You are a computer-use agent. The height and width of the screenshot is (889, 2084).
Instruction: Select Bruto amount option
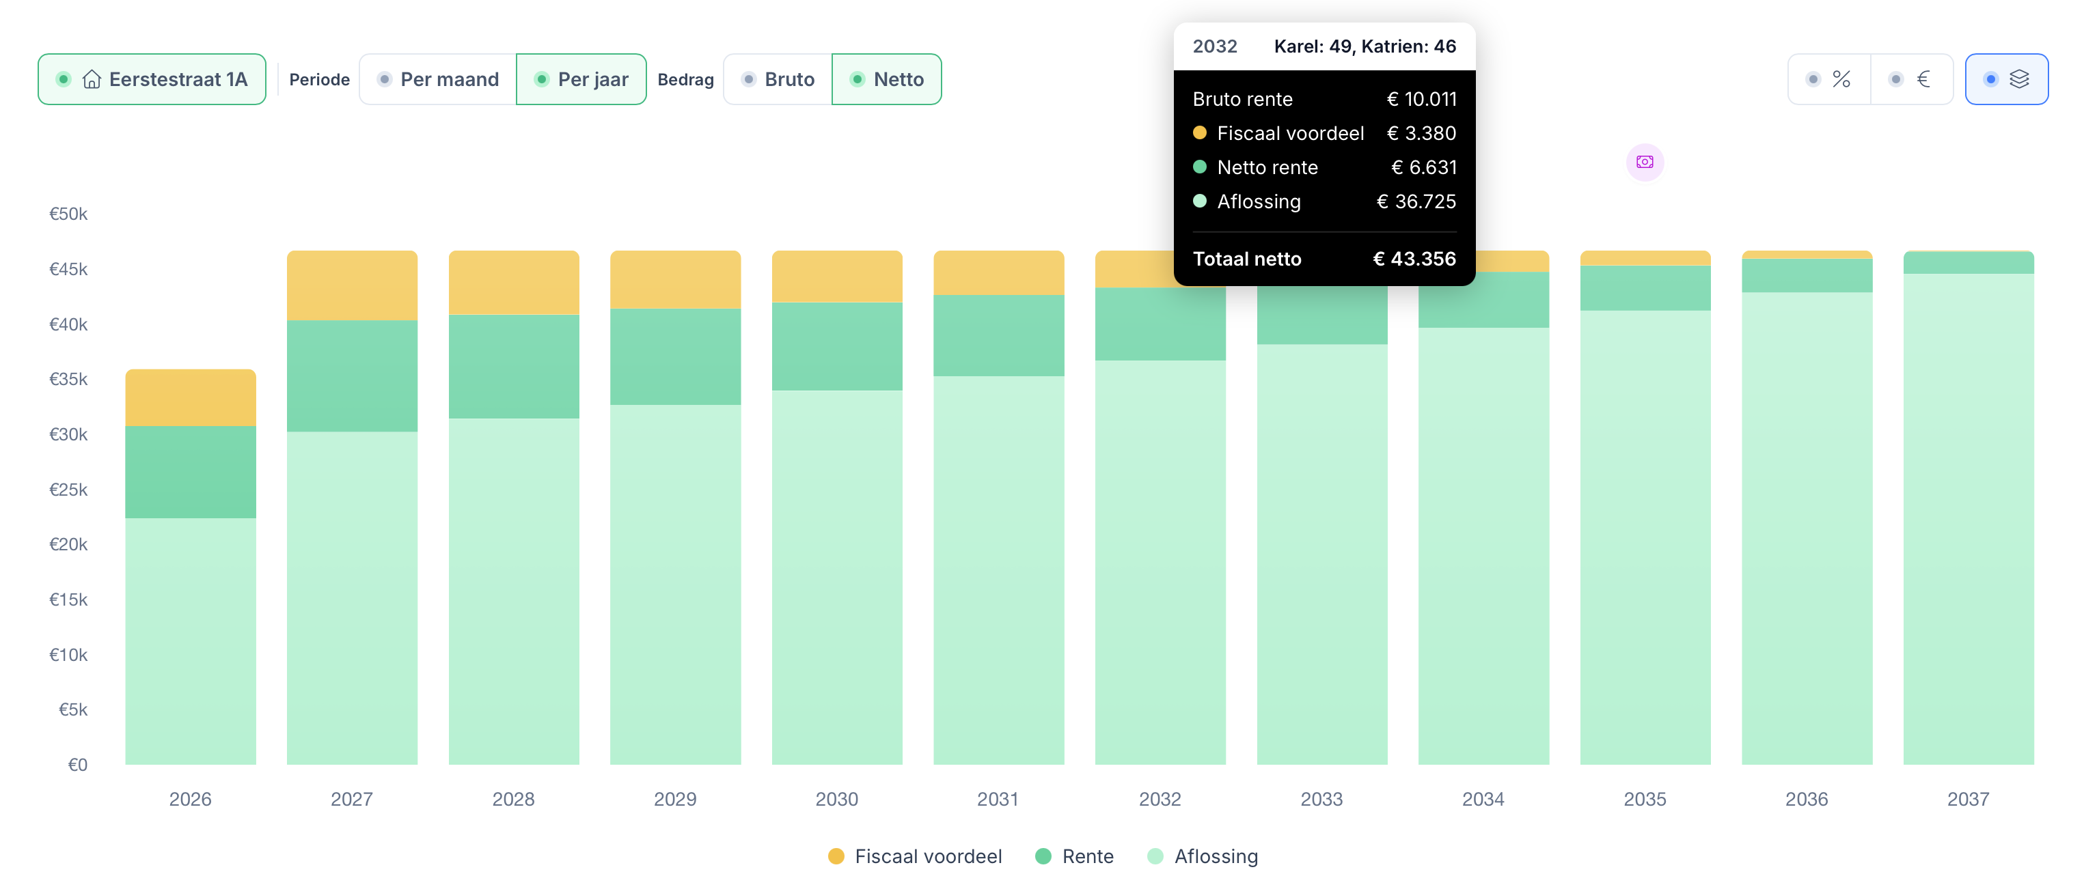coord(778,79)
